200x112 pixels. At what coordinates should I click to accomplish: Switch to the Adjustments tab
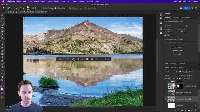(x=185, y=17)
